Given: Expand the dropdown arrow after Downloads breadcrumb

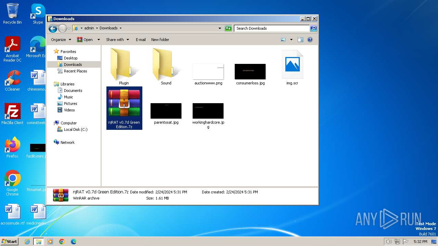Looking at the screenshot, I should pos(120,28).
